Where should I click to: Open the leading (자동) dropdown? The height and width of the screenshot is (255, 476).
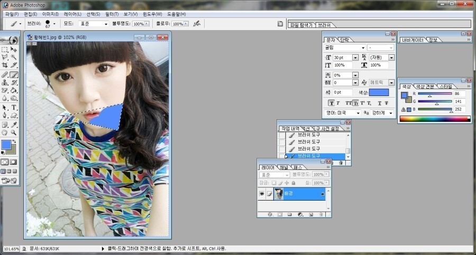tap(391, 58)
